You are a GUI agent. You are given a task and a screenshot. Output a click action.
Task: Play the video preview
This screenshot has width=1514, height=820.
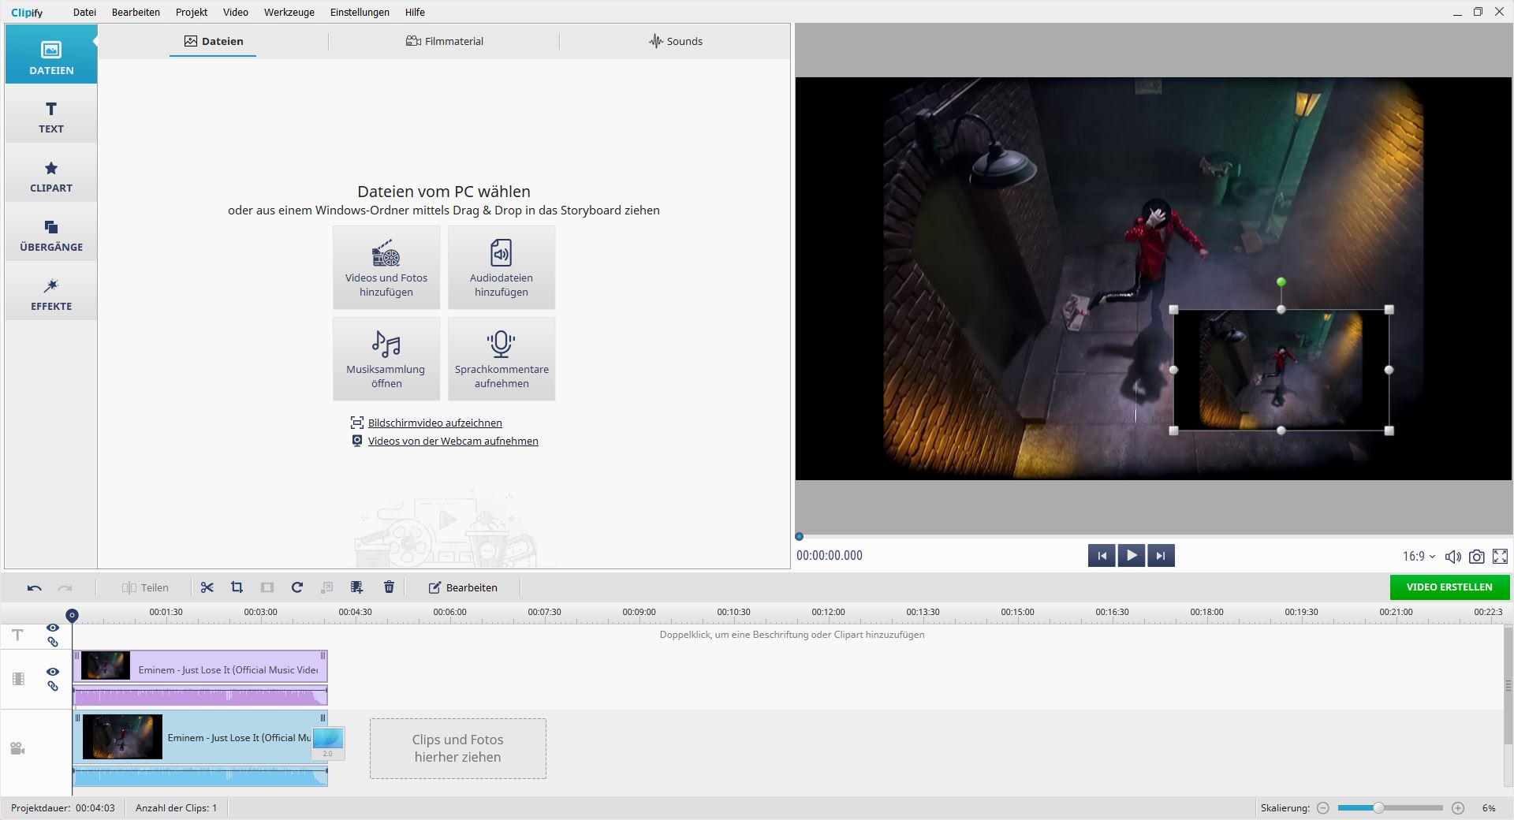(x=1131, y=556)
